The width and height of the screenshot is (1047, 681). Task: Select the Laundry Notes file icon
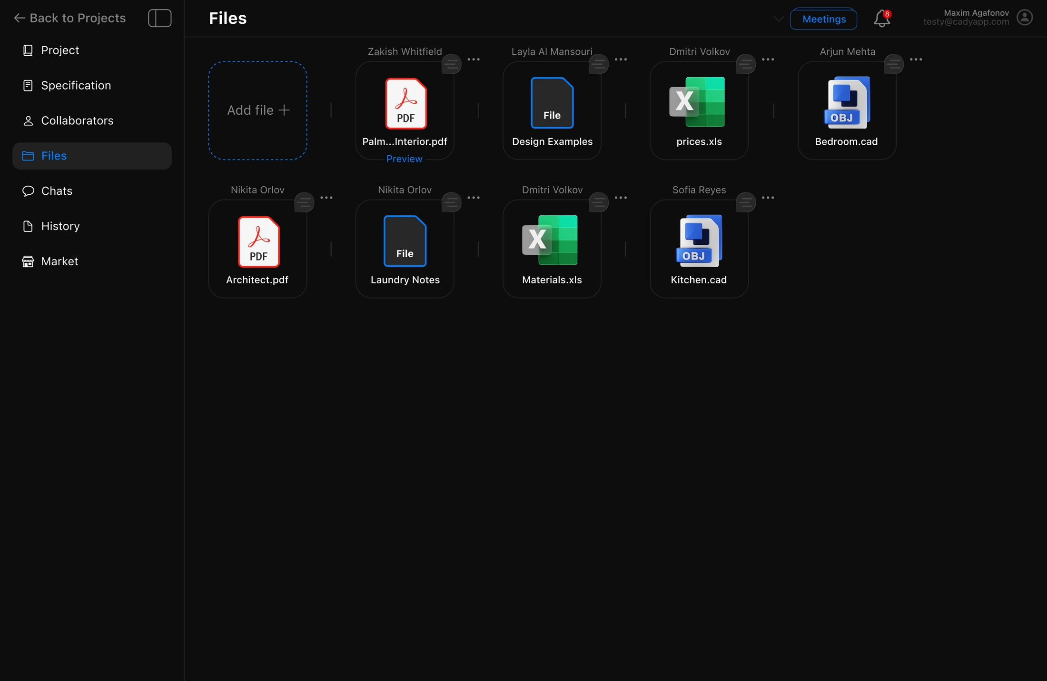tap(405, 240)
